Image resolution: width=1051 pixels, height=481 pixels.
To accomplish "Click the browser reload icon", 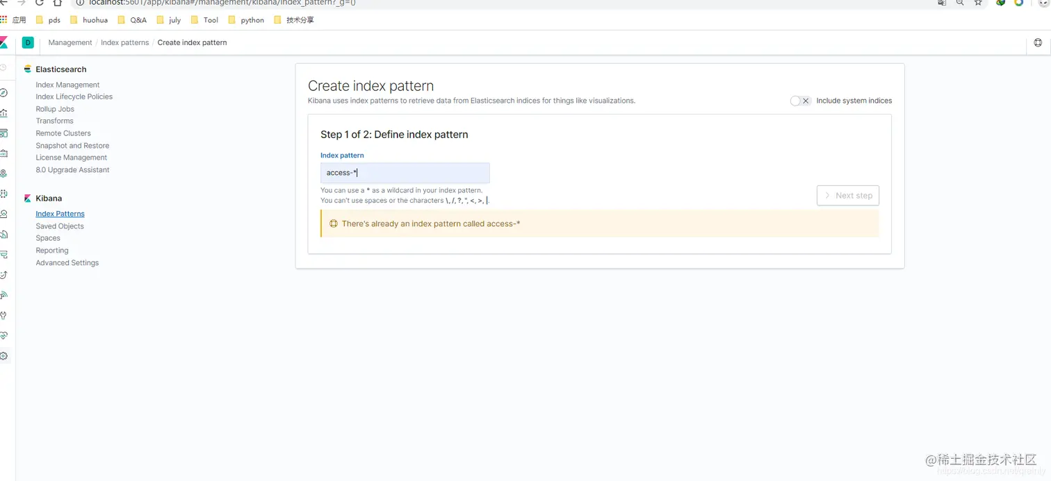I will click(40, 3).
